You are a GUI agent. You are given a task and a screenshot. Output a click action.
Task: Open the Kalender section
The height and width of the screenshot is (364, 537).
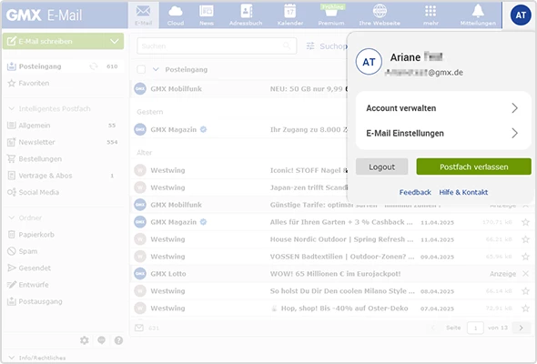[290, 15]
